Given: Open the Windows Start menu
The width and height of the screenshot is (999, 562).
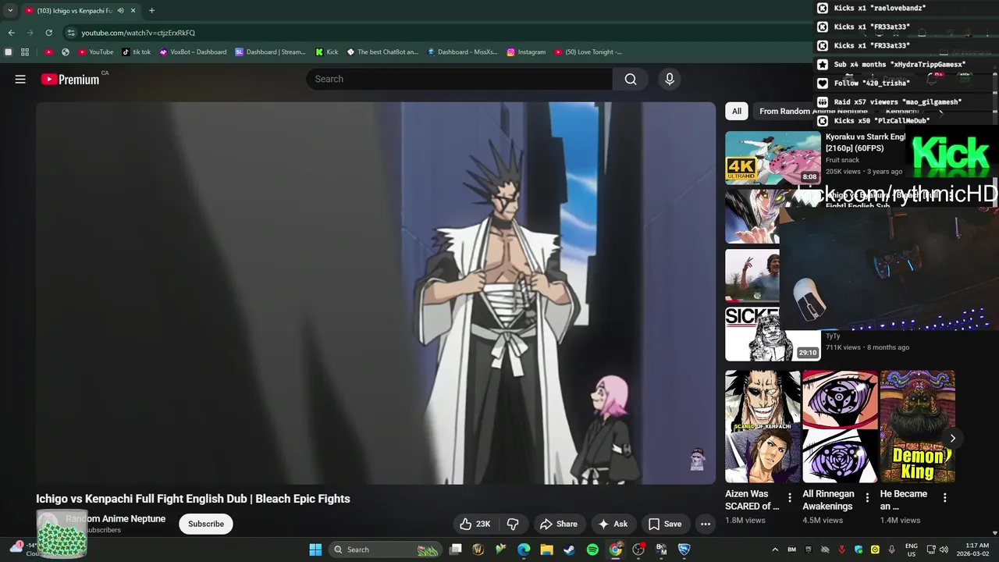Looking at the screenshot, I should (x=315, y=550).
